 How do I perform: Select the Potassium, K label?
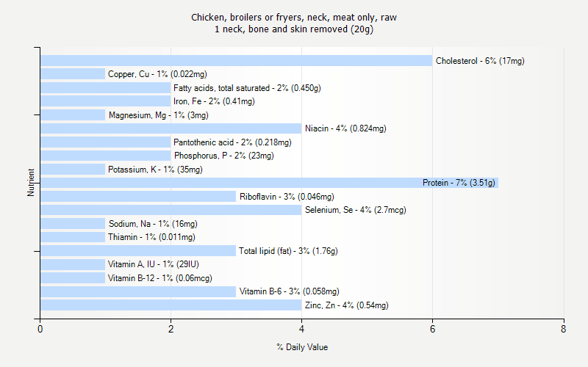[155, 170]
